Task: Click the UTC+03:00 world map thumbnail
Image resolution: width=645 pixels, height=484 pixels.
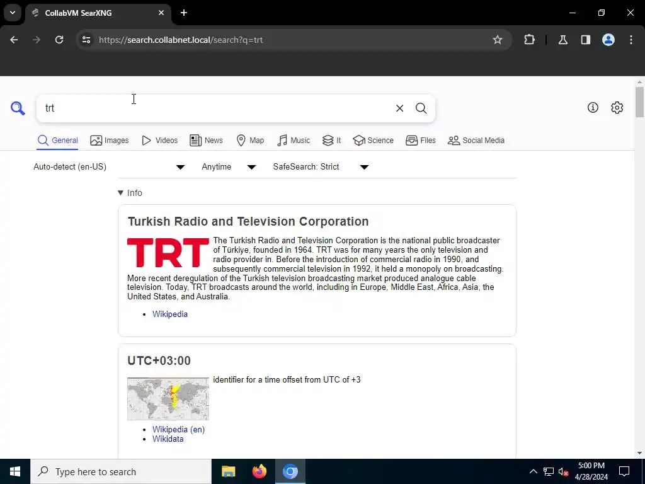Action: [x=168, y=399]
